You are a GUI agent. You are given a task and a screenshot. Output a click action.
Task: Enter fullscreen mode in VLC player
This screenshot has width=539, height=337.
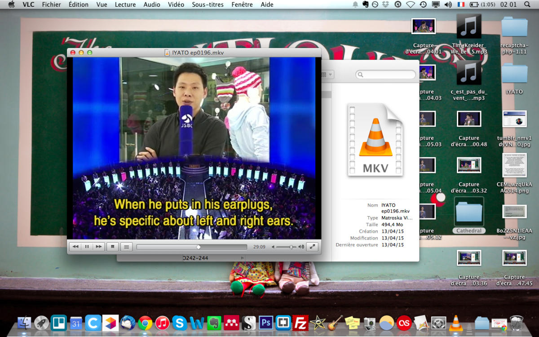click(312, 247)
